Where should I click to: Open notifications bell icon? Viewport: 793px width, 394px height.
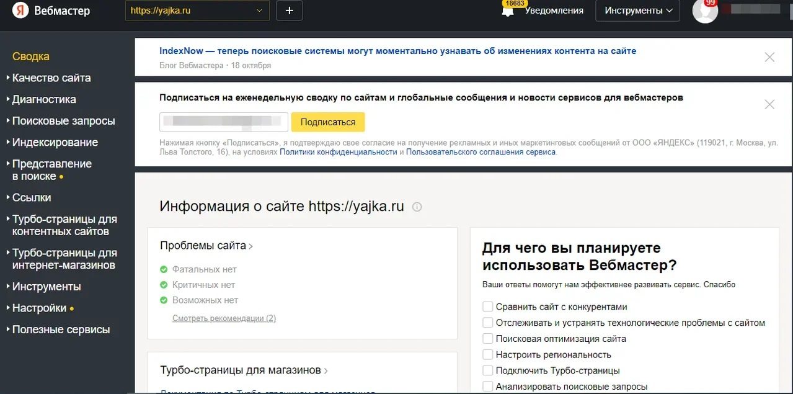tap(508, 11)
